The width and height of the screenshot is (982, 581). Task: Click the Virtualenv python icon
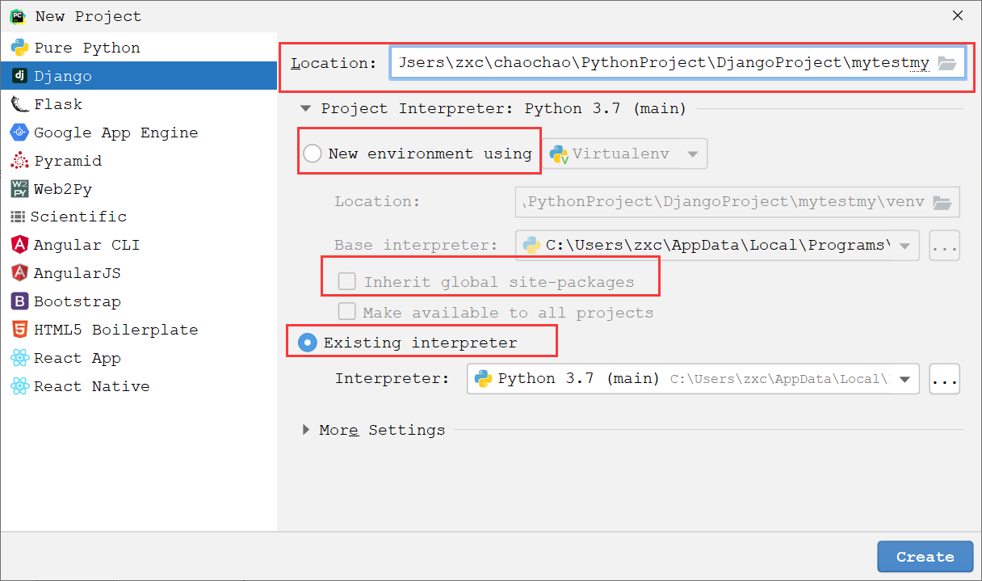[559, 154]
